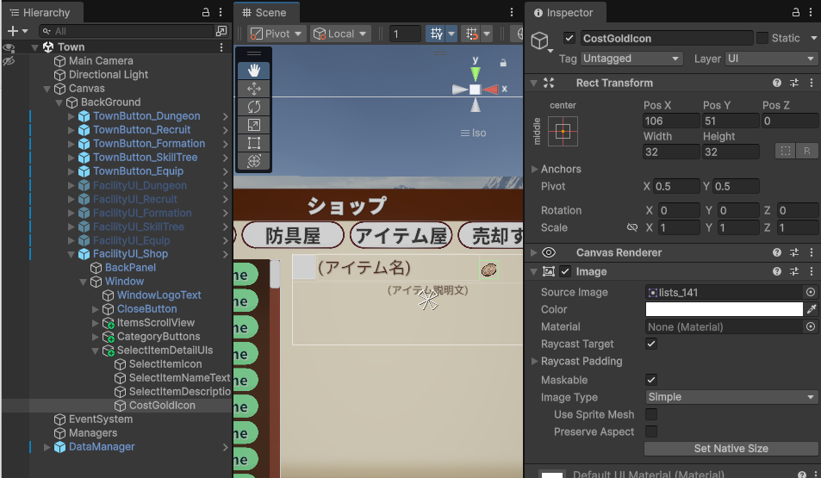The image size is (821, 478).
Task: Select the Hand view tool
Action: tap(253, 71)
